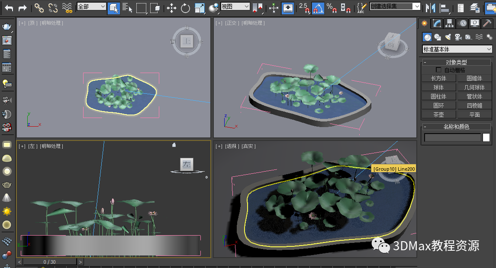Open the 标准基本体 dropdown
This screenshot has height=268, width=496.
point(457,49)
